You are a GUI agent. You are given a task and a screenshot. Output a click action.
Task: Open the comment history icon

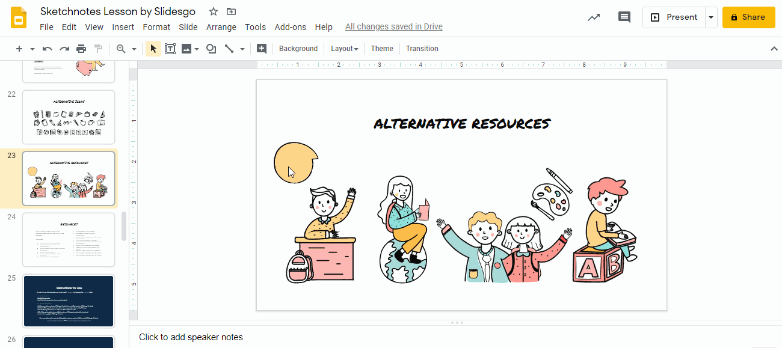pyautogui.click(x=624, y=17)
